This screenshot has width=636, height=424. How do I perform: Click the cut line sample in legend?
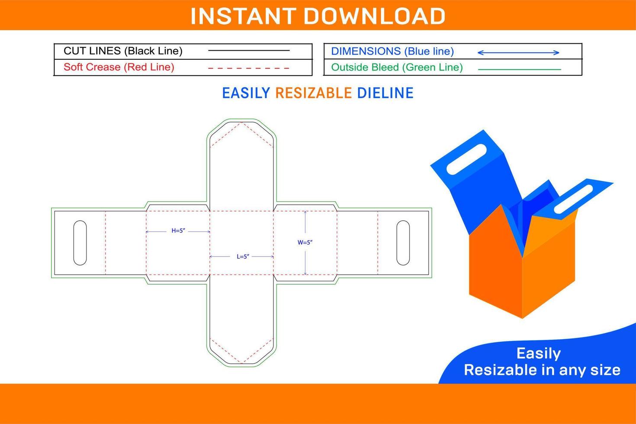point(250,51)
